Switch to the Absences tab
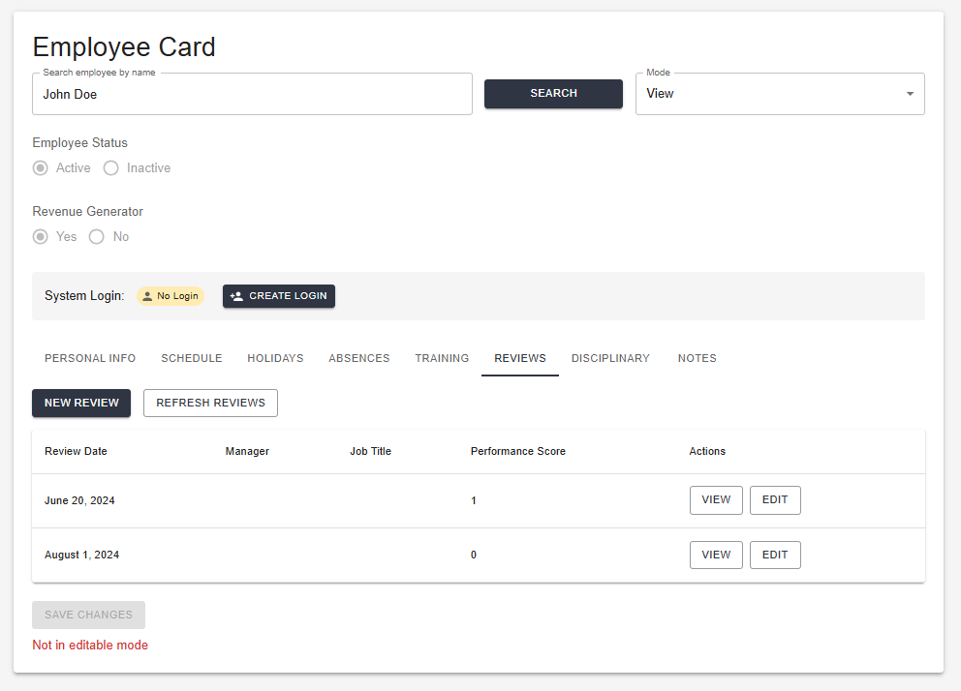961x691 pixels. (x=359, y=359)
